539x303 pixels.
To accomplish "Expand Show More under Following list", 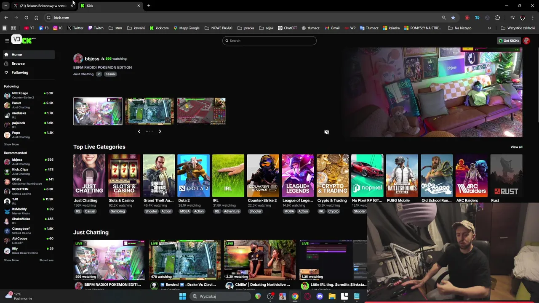I will [x=11, y=144].
